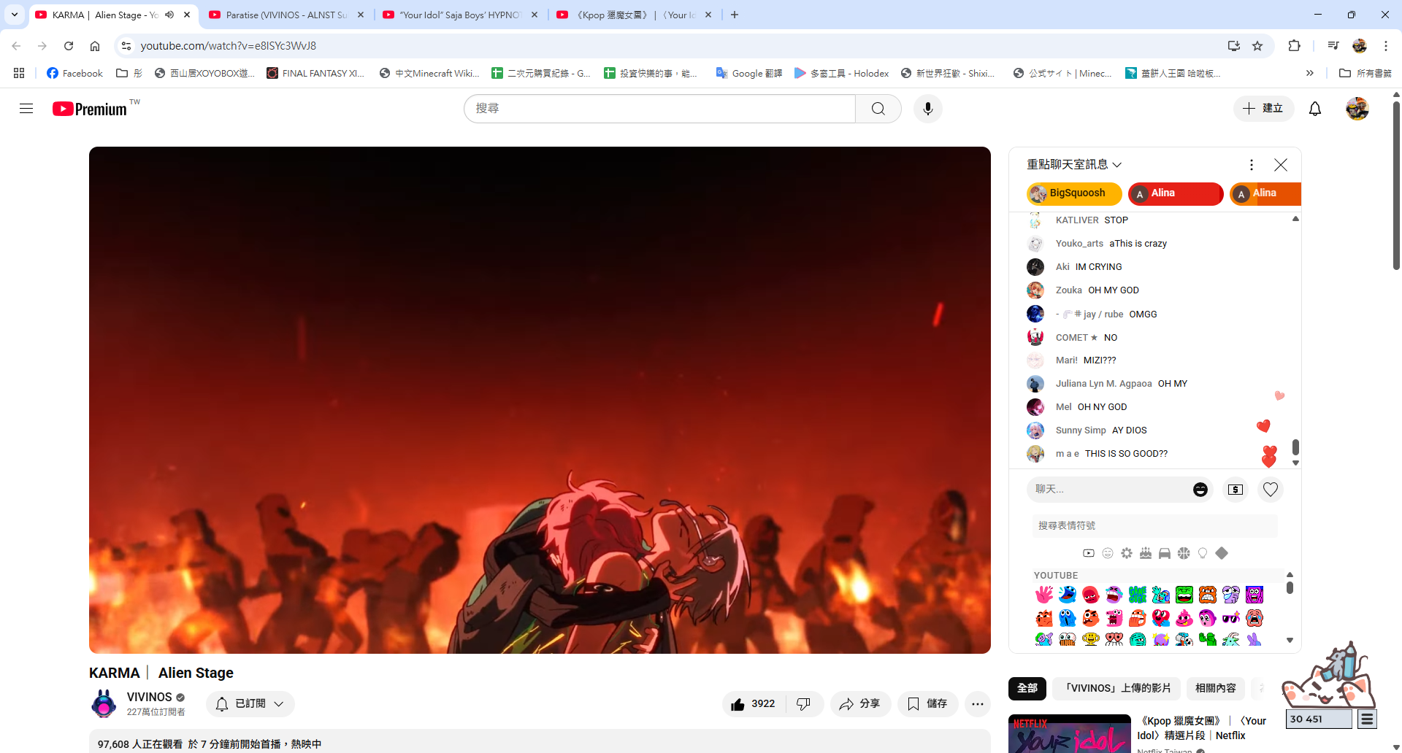Open the YouTube guide hamburger menu
Screen dimensions: 1402x753
point(26,109)
